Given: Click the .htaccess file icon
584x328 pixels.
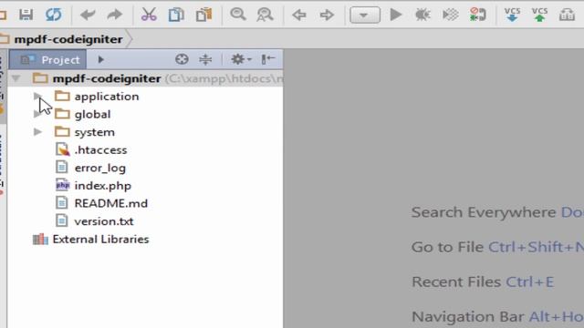Looking at the screenshot, I should coord(62,149).
